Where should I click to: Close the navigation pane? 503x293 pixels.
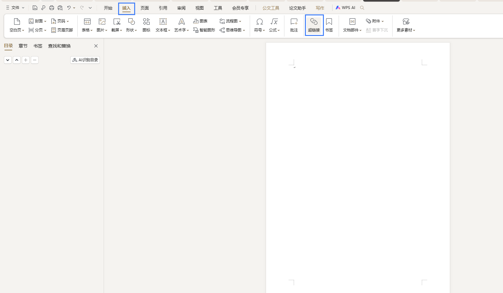point(96,46)
